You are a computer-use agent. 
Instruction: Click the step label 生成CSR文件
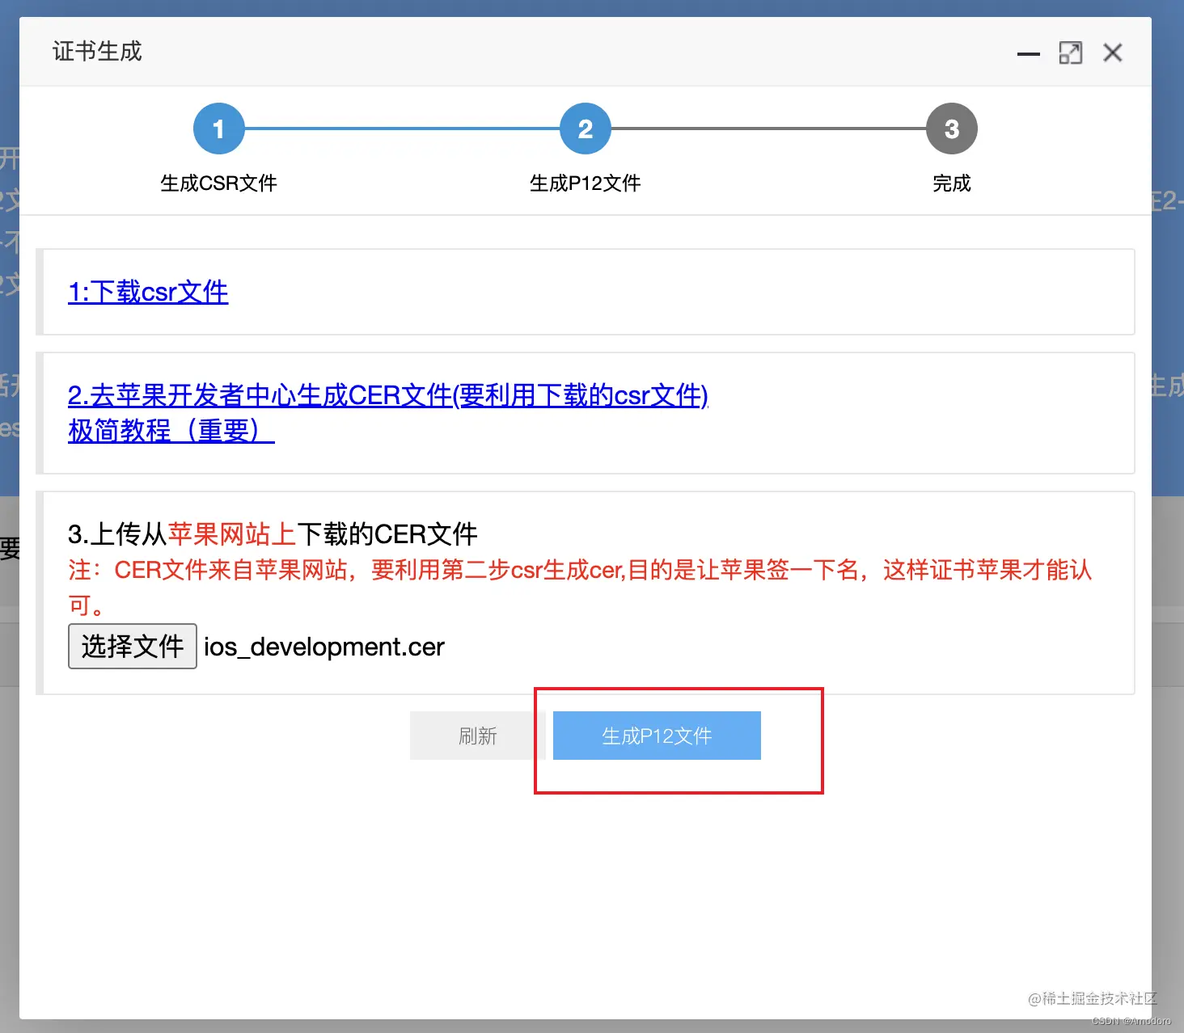click(x=218, y=183)
